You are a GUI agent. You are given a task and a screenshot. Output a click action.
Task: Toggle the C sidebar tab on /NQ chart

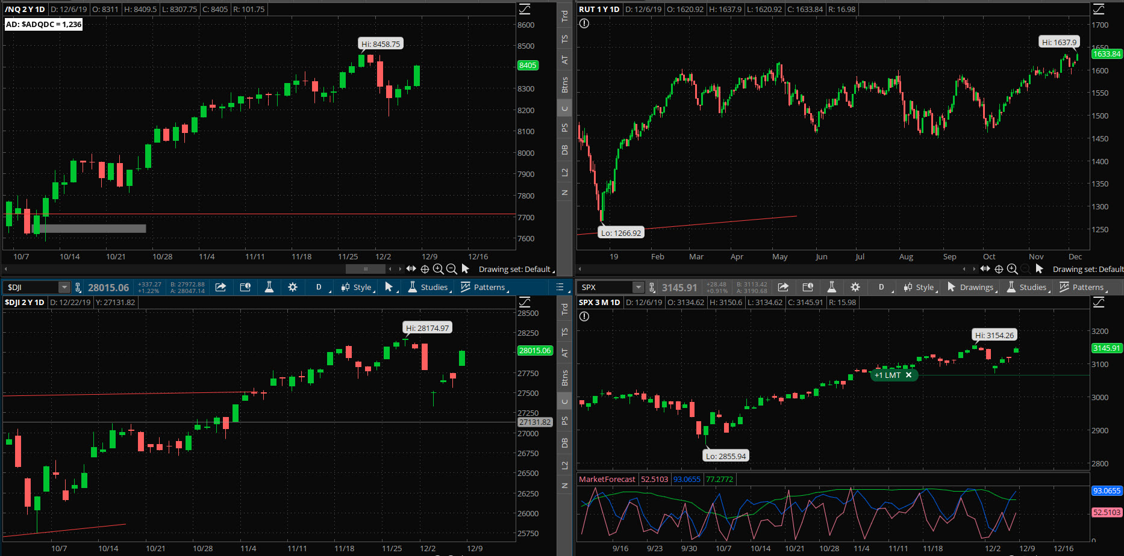pos(564,109)
